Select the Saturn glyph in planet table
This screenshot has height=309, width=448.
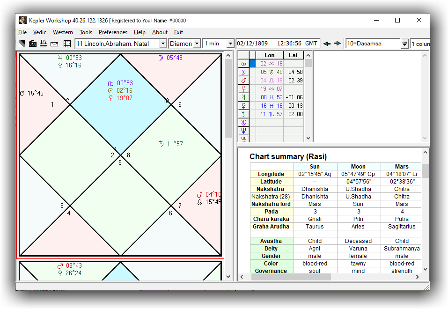(x=243, y=114)
